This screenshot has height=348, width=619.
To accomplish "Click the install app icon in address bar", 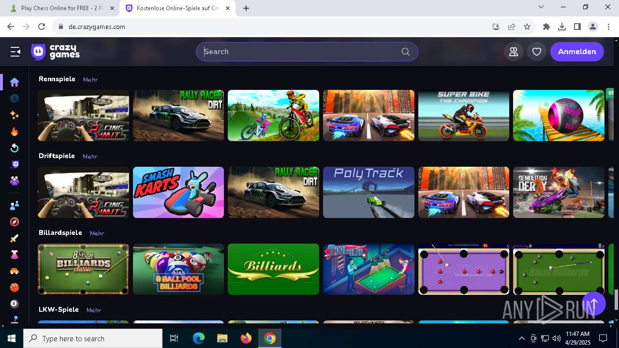I will (x=496, y=27).
